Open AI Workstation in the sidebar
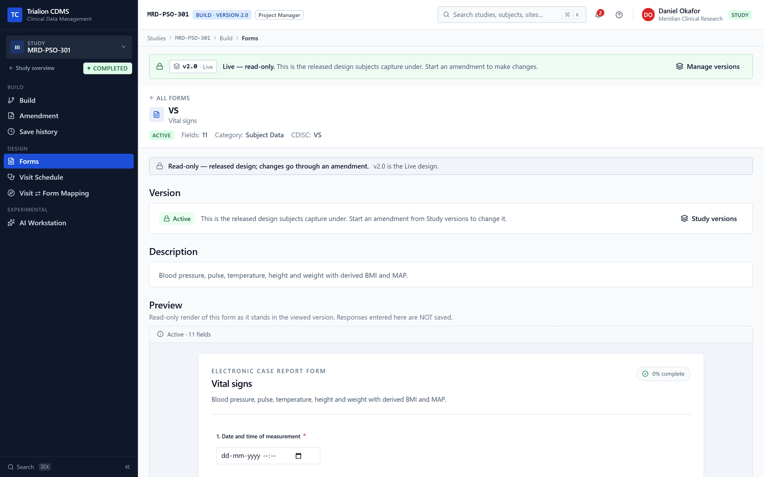This screenshot has width=764, height=477. 69,223
